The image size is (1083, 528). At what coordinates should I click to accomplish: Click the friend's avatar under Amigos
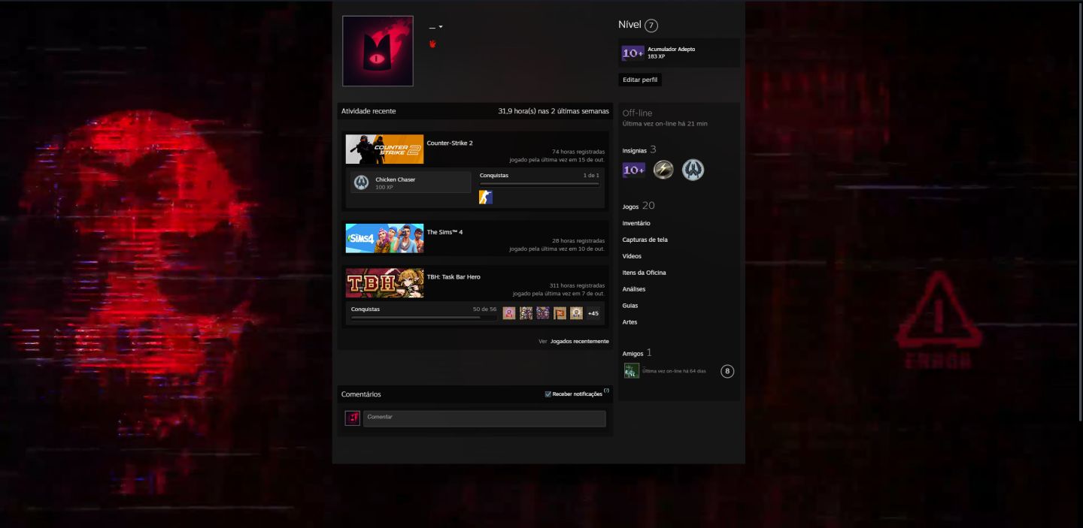[632, 370]
